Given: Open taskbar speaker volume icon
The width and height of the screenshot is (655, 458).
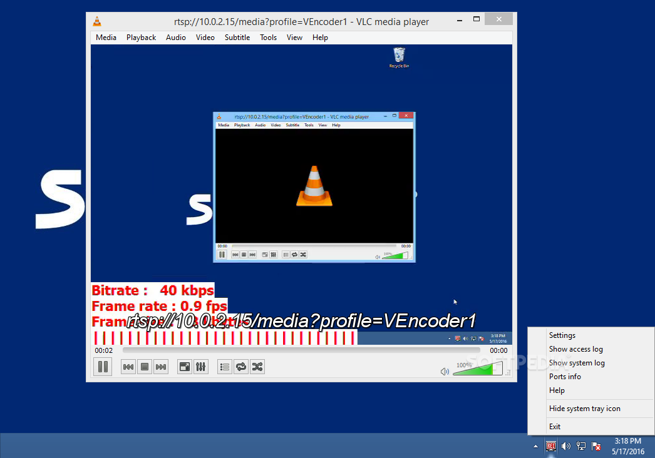Looking at the screenshot, I should [x=566, y=446].
